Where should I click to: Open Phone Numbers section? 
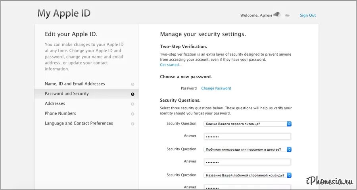tap(60, 113)
